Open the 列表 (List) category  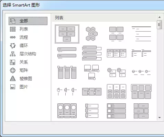point(24,29)
